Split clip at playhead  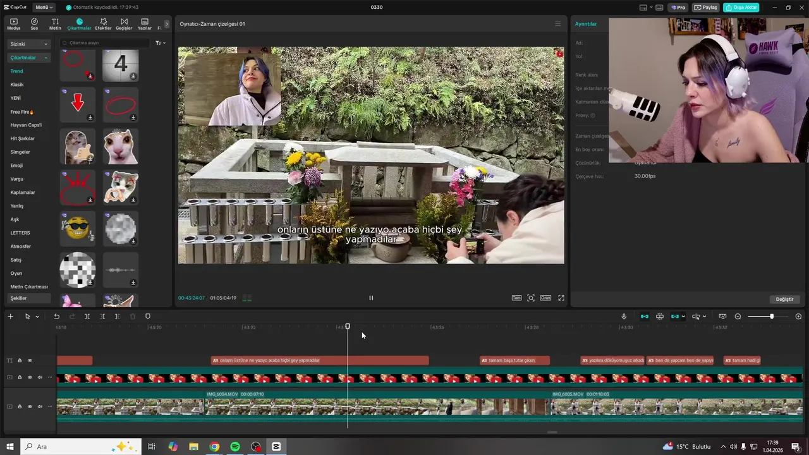(87, 317)
